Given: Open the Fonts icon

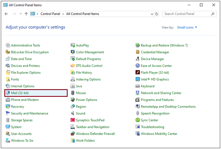Looking at the screenshot, I should [x=8, y=79].
